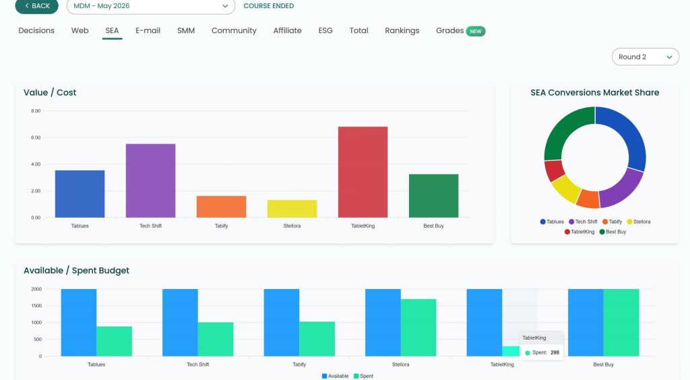
Task: Open the Community tab
Action: click(234, 31)
